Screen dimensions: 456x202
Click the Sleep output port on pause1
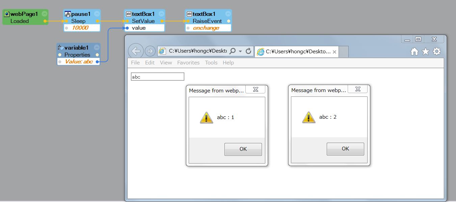tap(97, 21)
